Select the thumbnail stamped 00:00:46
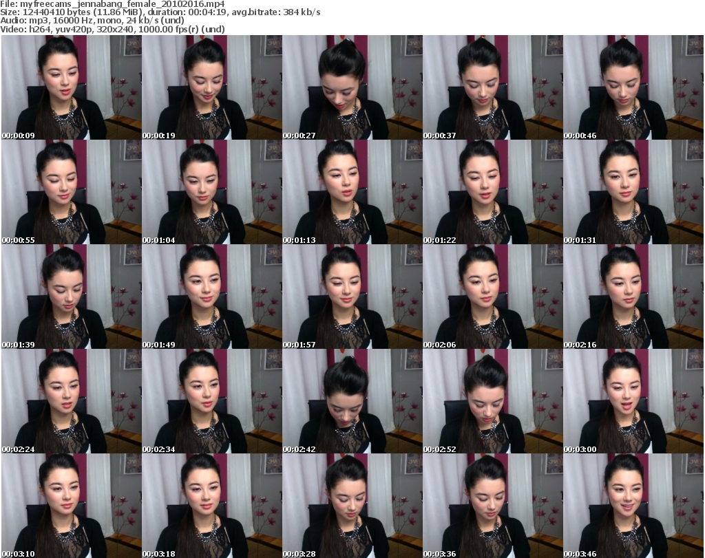705x558 pixels. [633, 87]
